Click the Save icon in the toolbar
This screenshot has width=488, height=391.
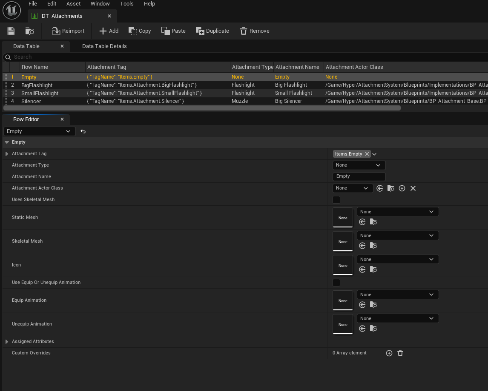(11, 31)
